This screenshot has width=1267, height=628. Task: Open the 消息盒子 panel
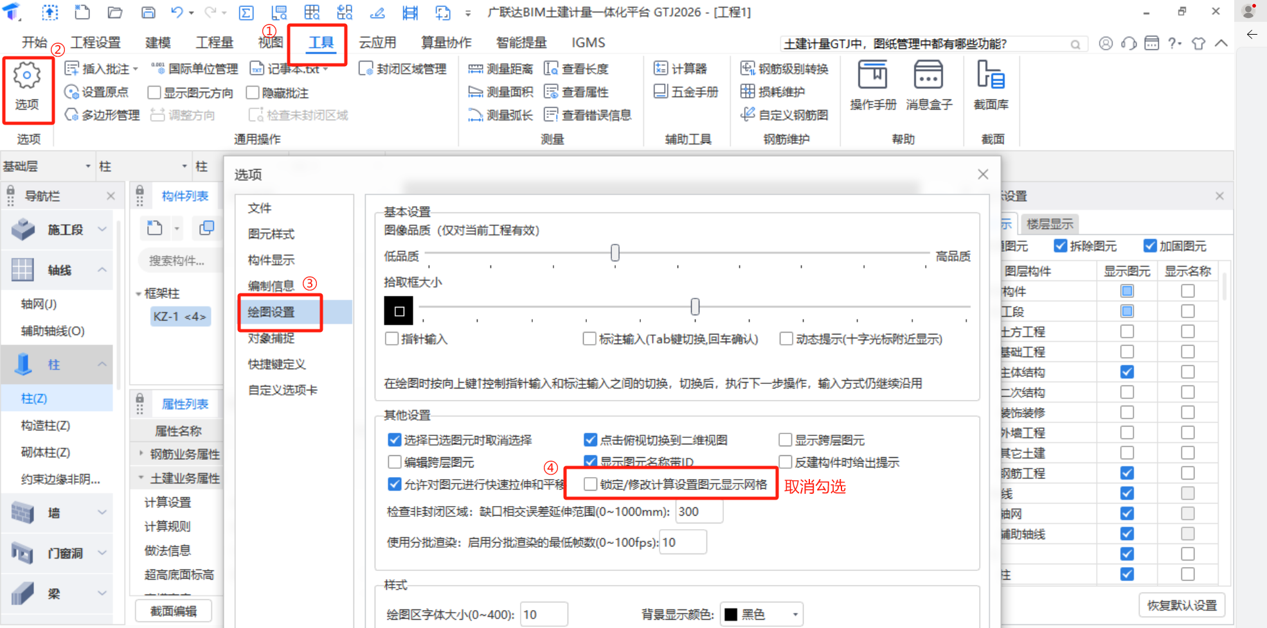click(x=929, y=86)
